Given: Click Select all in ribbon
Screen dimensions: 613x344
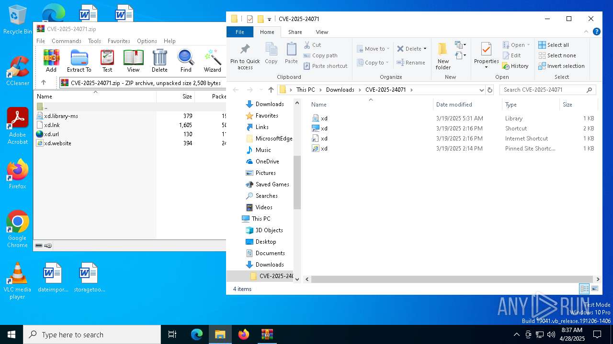Looking at the screenshot, I should click(x=554, y=45).
